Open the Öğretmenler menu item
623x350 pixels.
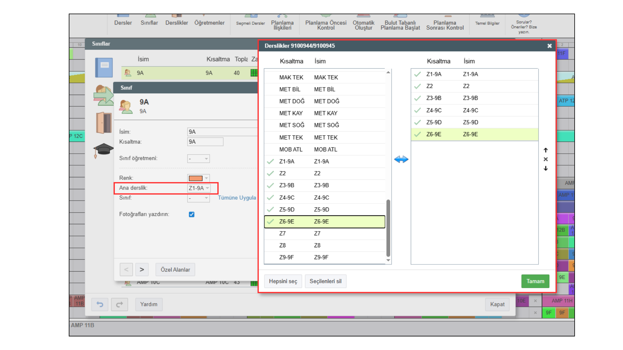tap(209, 23)
